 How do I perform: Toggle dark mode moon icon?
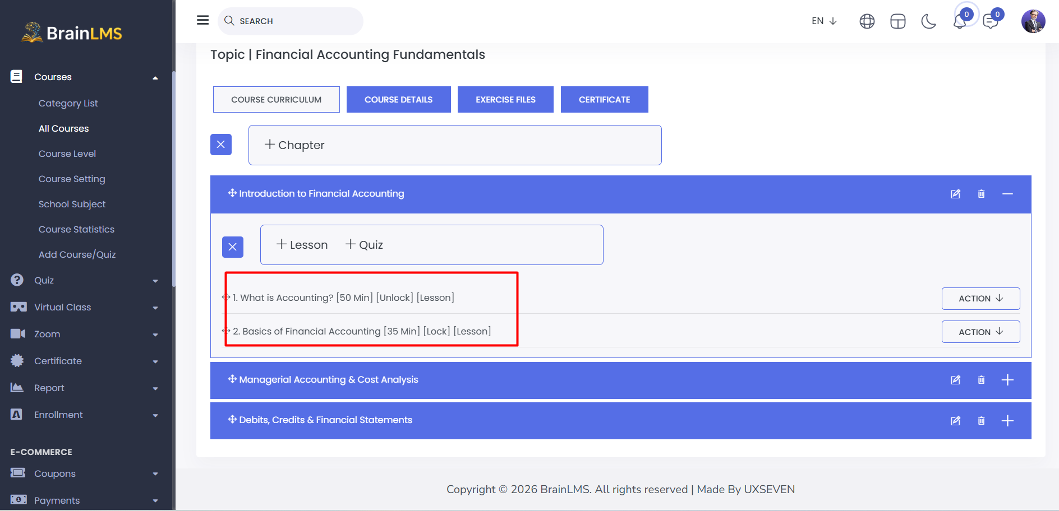[928, 21]
